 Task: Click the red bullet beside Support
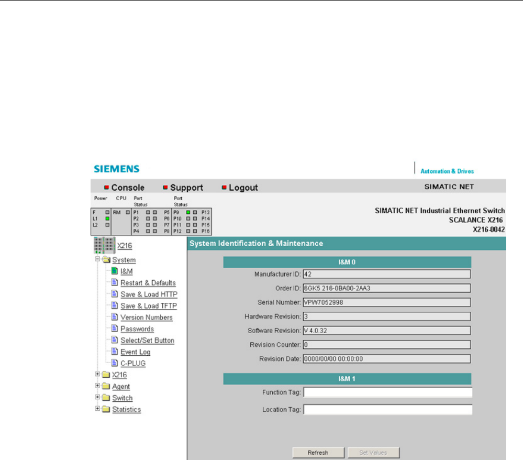(165, 187)
